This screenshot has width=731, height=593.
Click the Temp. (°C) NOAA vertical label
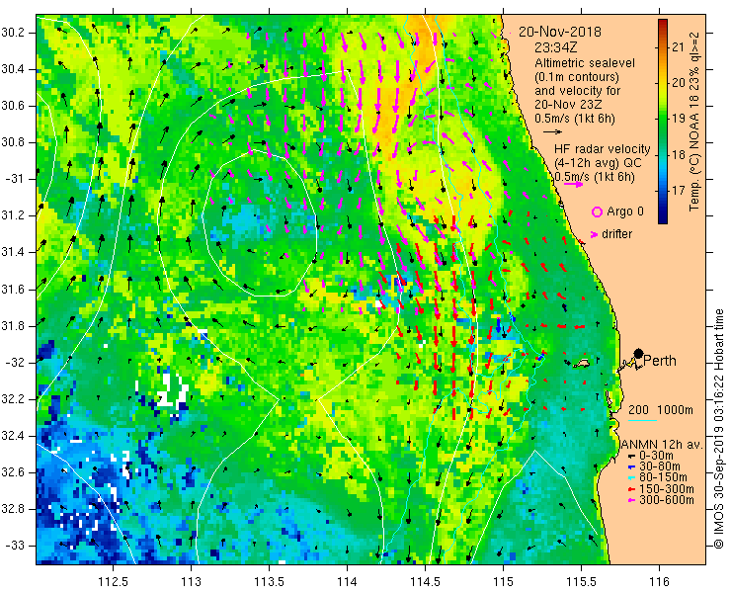point(694,122)
